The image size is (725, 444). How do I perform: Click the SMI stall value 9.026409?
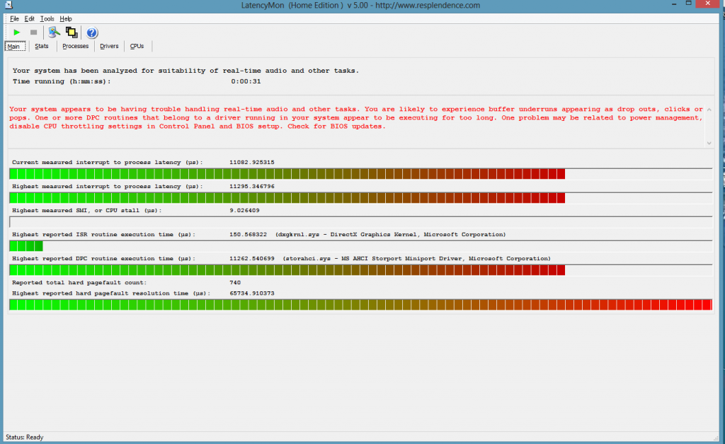click(x=244, y=211)
